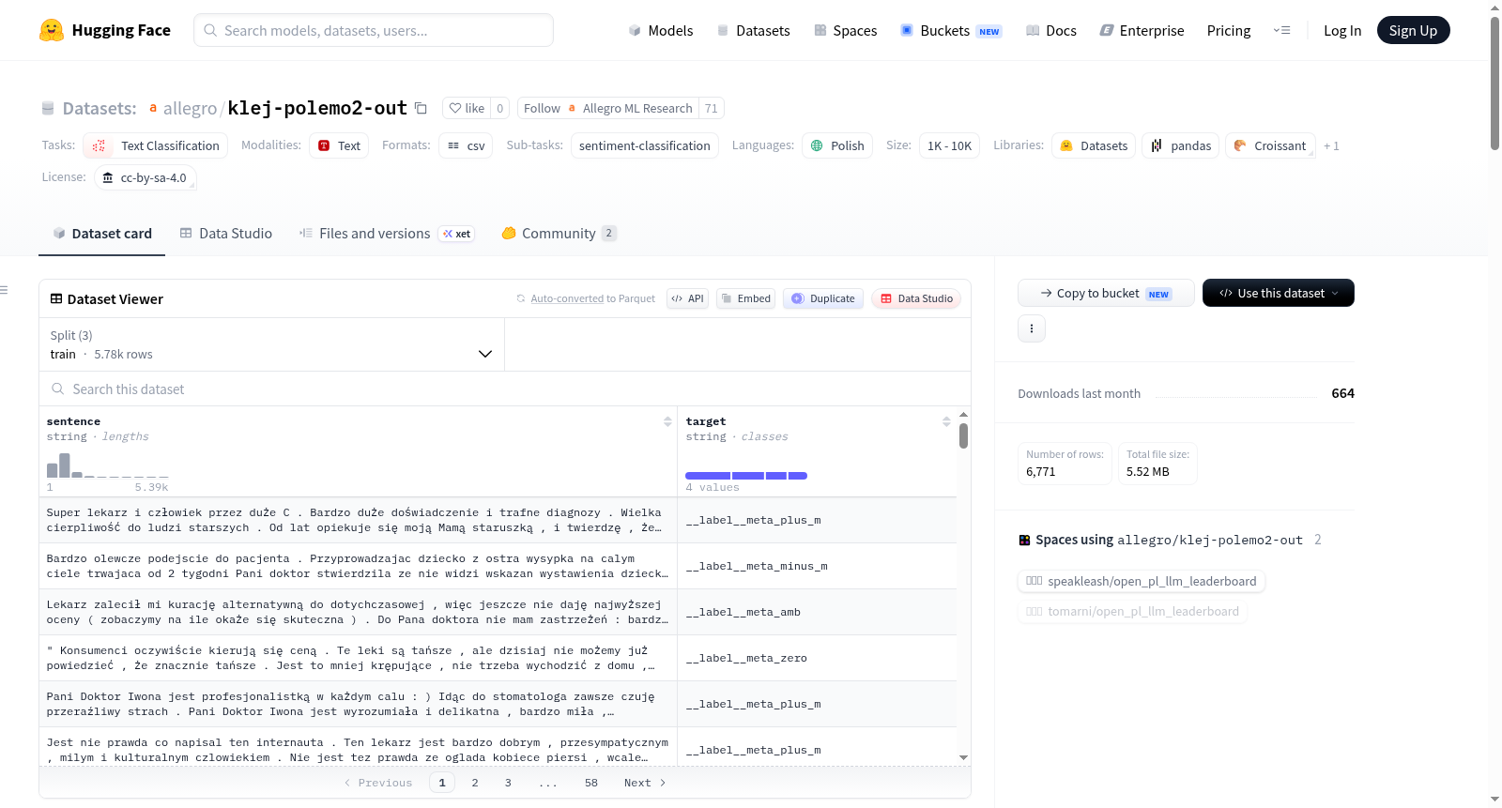Open the cc-by-sa-4.0 license tag
This screenshot has width=1502, height=808.
[146, 177]
